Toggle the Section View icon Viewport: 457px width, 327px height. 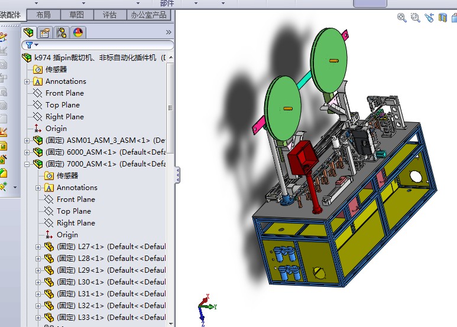click(442, 18)
